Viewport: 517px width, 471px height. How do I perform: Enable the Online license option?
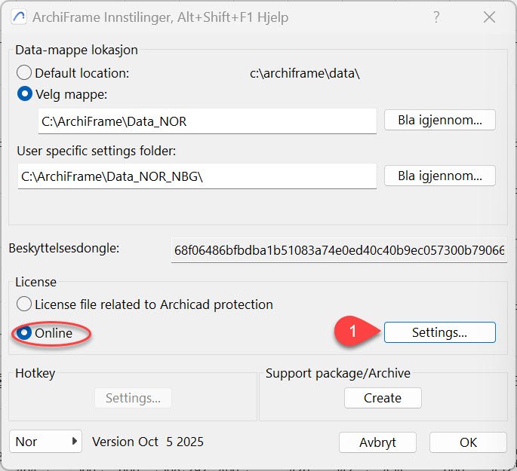click(25, 333)
